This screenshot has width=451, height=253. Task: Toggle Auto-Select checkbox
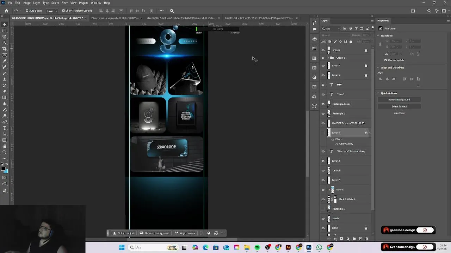pos(27,11)
